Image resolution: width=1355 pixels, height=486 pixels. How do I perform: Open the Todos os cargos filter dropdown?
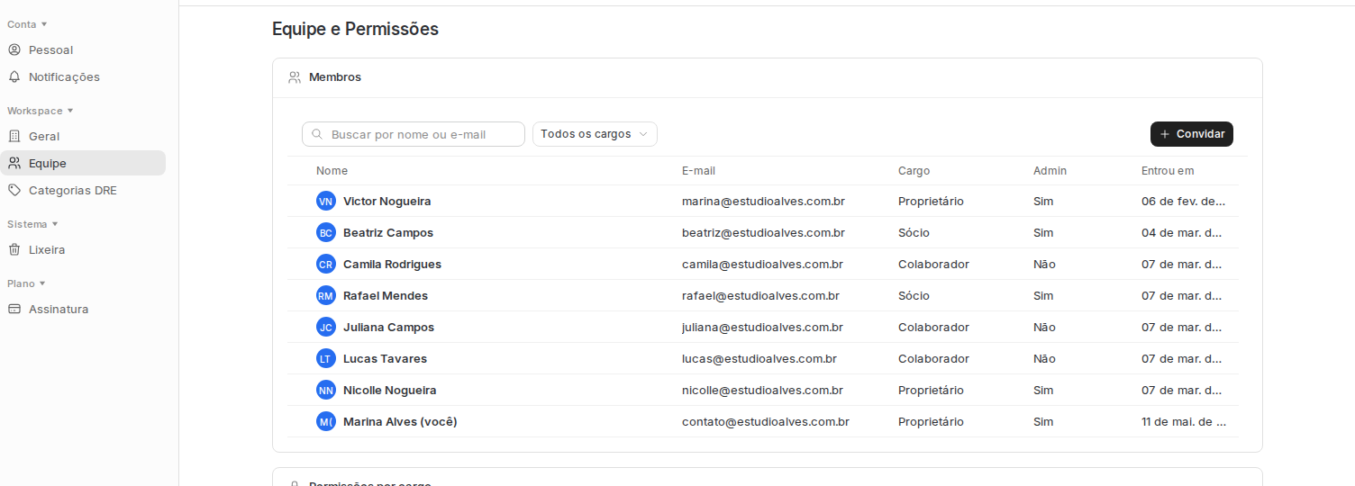(595, 134)
